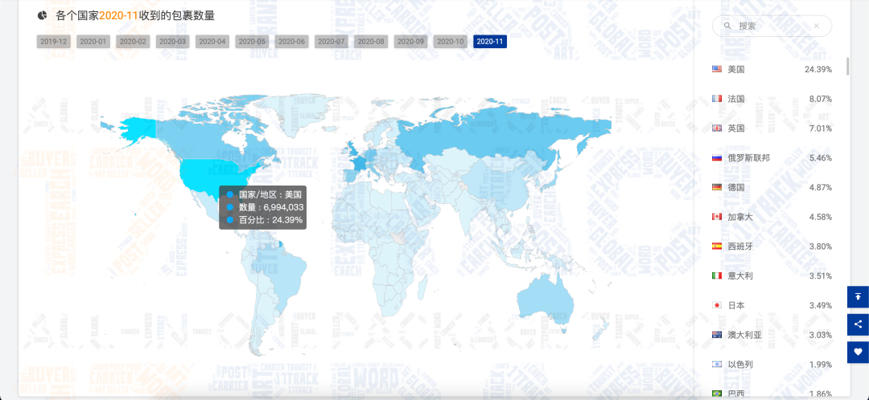This screenshot has width=869, height=400.
Task: Click the Israel flag icon
Action: click(x=717, y=365)
